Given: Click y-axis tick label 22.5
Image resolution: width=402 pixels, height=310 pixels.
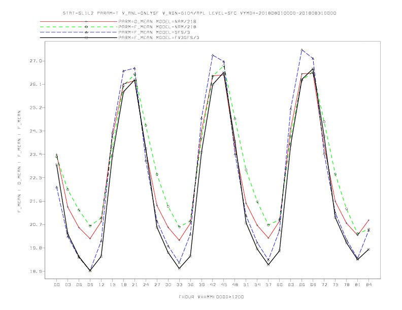Looking at the screenshot, I should coord(36,178).
